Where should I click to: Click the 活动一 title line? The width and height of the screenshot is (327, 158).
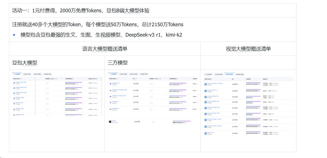[81, 11]
